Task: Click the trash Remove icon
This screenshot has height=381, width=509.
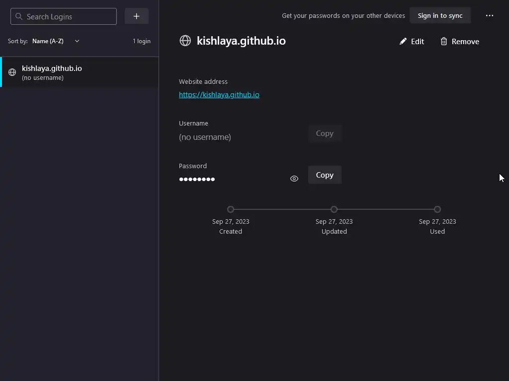Action: [444, 42]
